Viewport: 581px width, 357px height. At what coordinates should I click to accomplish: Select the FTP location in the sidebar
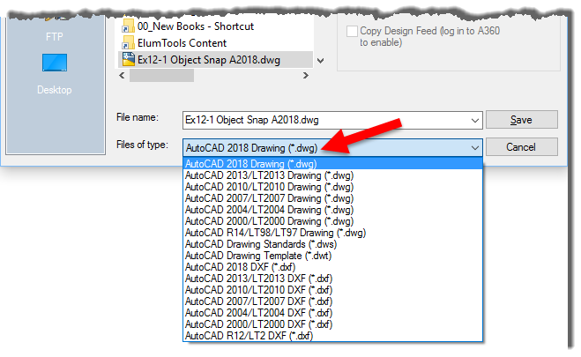click(x=55, y=37)
